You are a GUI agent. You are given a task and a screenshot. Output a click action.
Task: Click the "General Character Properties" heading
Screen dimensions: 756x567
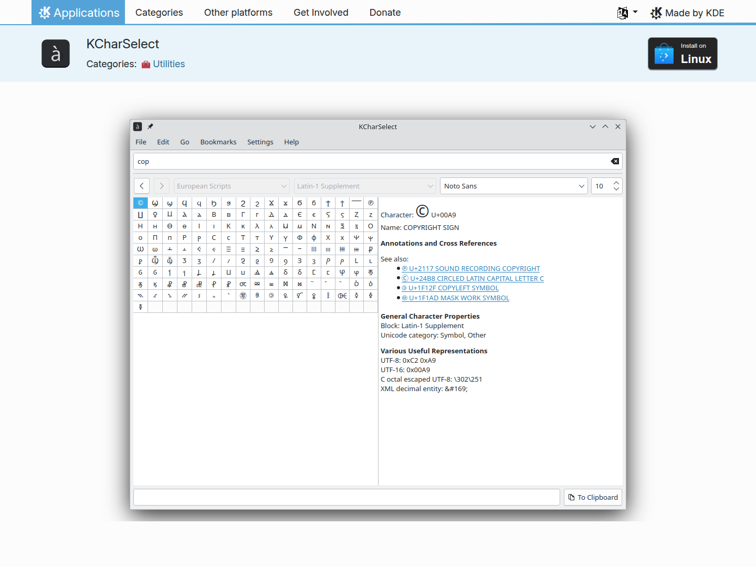[430, 317]
